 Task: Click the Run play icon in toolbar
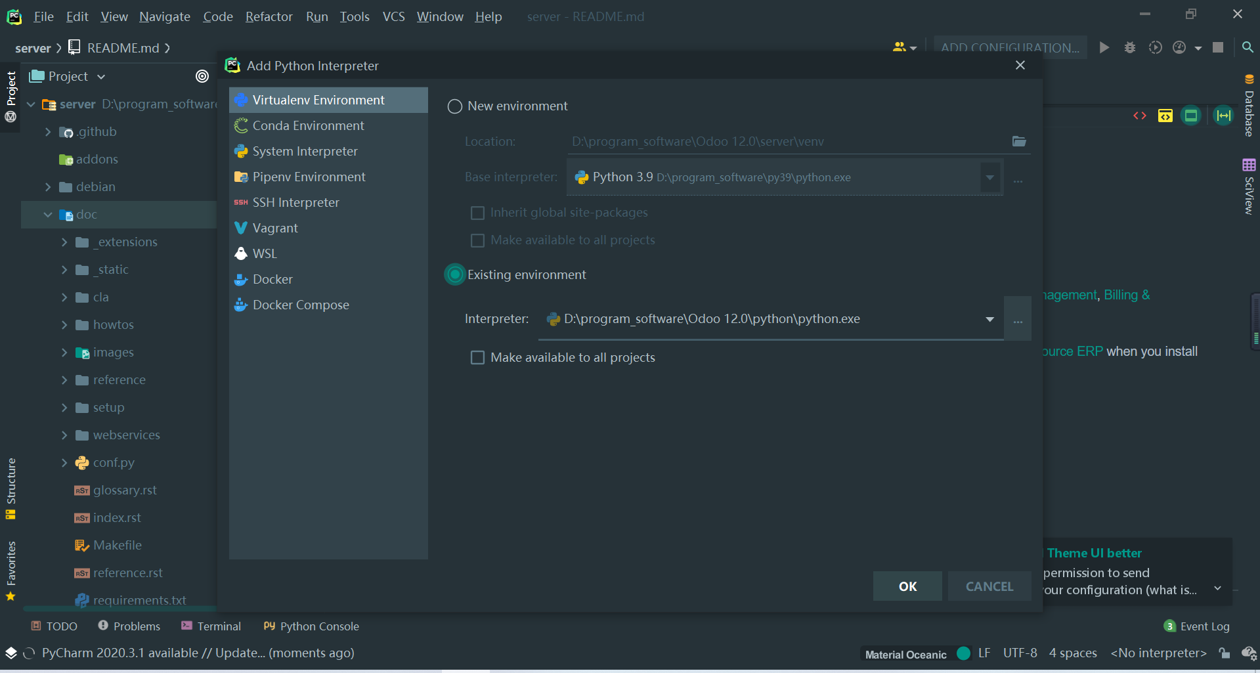click(x=1104, y=47)
